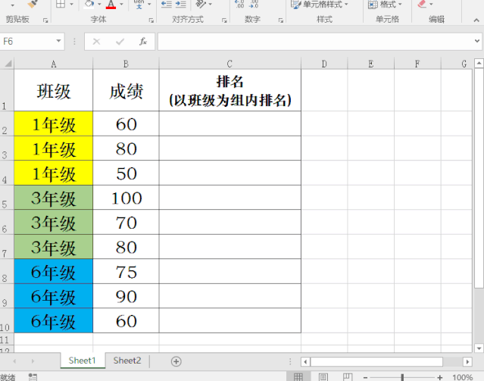Open fill color dropdown arrow
484x381 pixels.
point(99,5)
